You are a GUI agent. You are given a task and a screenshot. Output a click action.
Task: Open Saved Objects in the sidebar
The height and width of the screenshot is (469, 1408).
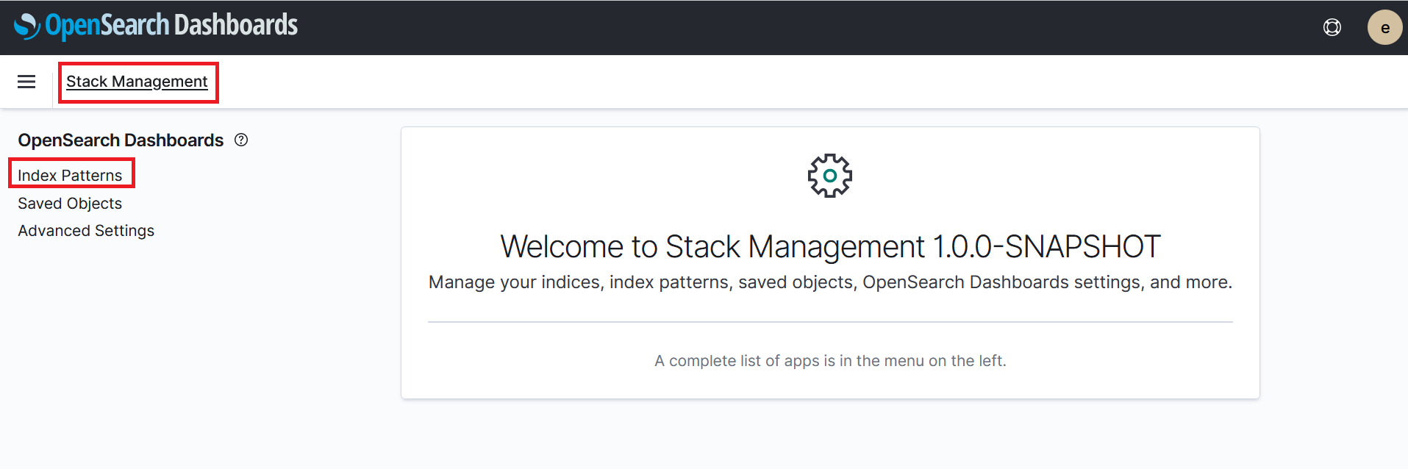tap(70, 203)
